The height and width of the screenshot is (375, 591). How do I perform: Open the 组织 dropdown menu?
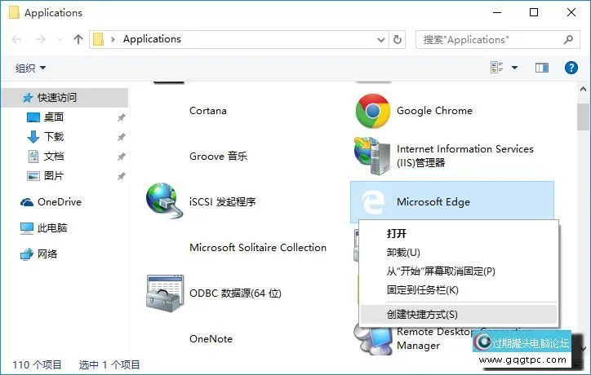pos(31,68)
